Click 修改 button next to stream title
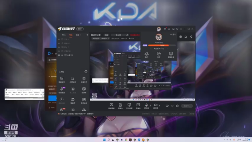252x142 pixels. (106, 35)
